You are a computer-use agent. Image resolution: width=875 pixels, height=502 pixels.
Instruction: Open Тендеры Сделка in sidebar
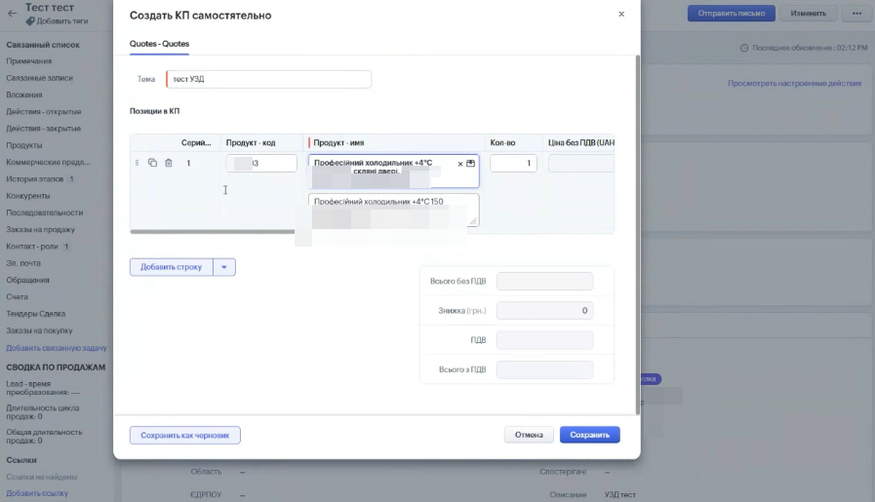point(36,314)
